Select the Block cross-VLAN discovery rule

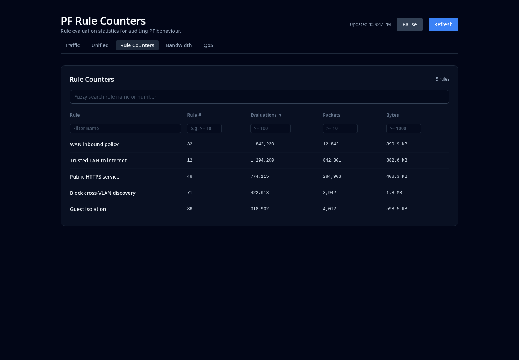pos(259,193)
